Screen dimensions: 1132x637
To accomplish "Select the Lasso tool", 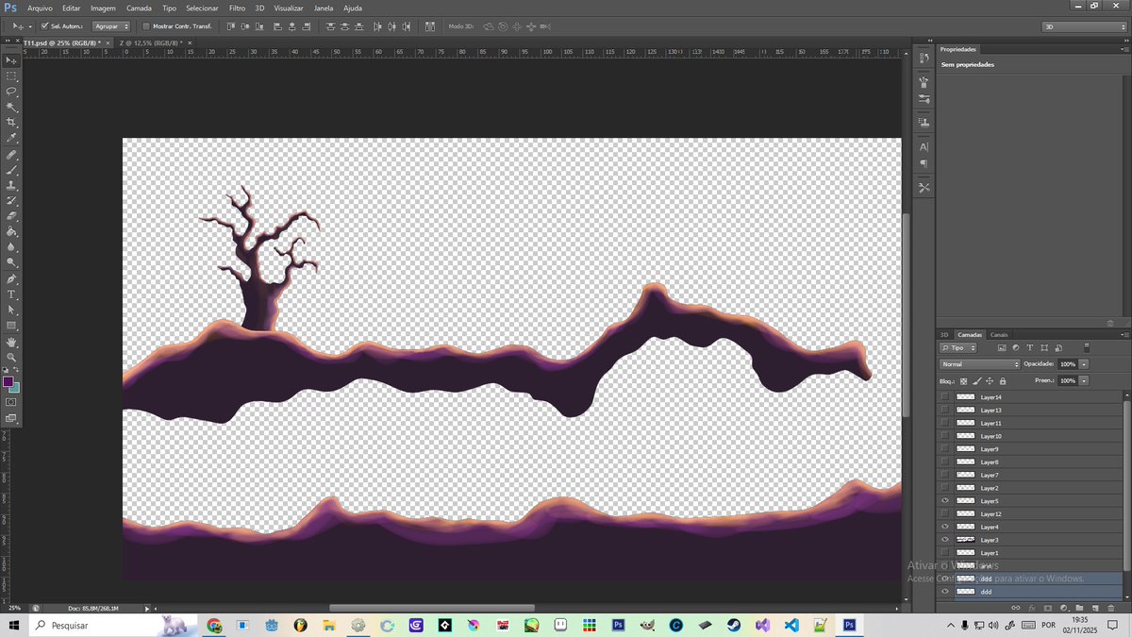I will pyautogui.click(x=12, y=92).
